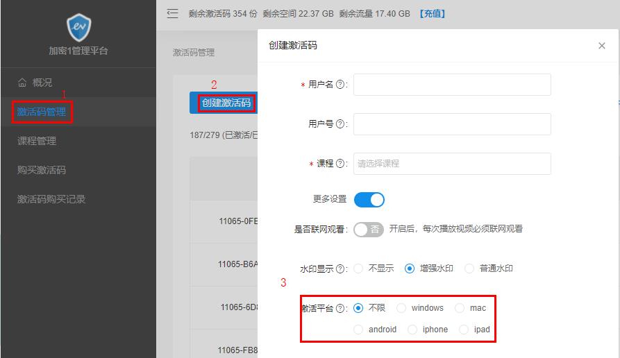Click the help icon next to 激活平台

pyautogui.click(x=340, y=308)
